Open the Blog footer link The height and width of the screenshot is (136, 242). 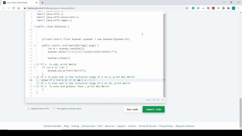pyautogui.click(x=67, y=126)
